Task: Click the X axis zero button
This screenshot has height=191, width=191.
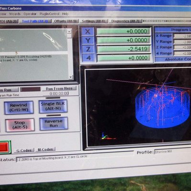Action: [x=88, y=32]
